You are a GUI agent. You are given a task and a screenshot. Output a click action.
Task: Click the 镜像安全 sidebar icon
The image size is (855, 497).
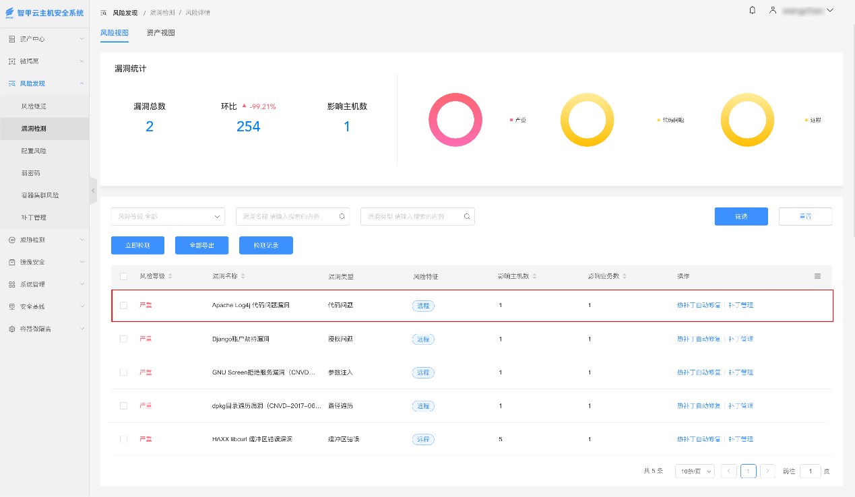tap(11, 262)
